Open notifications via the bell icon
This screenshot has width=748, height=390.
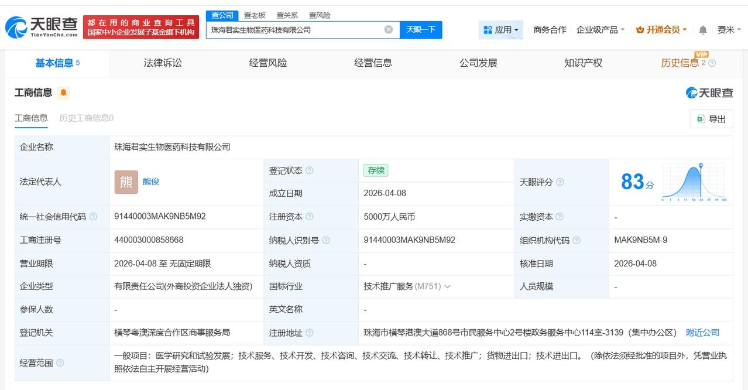tap(703, 28)
